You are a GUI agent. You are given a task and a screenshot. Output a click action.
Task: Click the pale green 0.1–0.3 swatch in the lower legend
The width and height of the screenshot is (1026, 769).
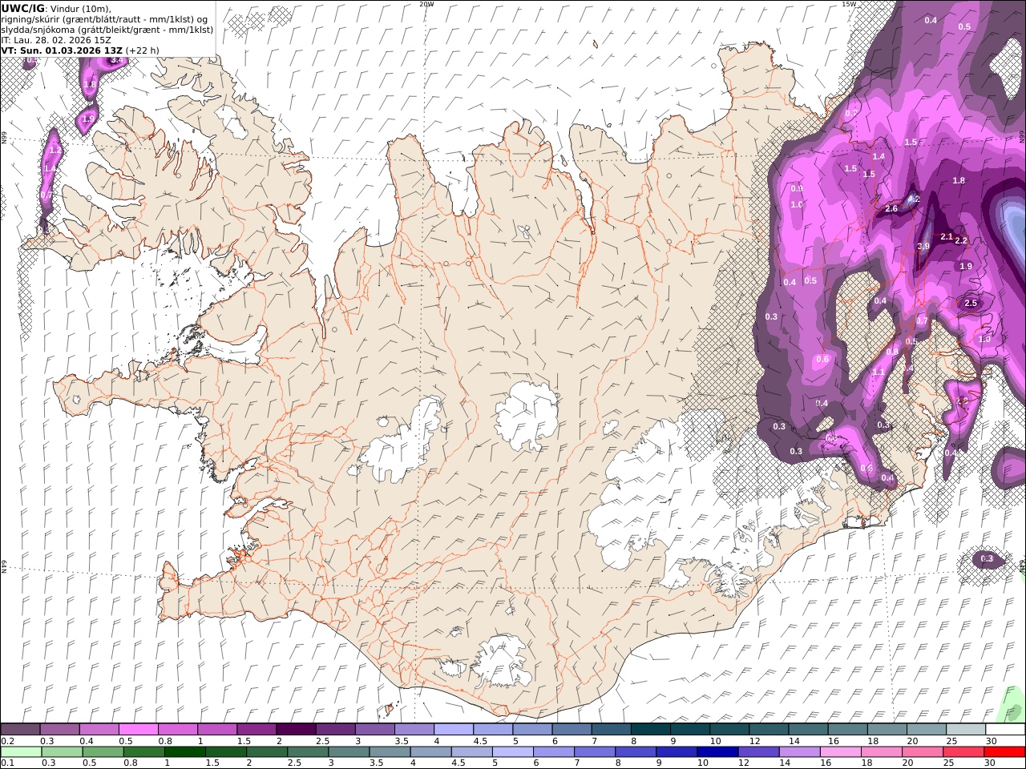click(21, 752)
